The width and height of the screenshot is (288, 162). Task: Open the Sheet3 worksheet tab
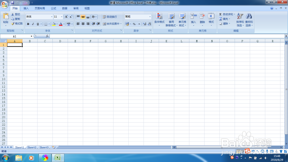coord(44,147)
